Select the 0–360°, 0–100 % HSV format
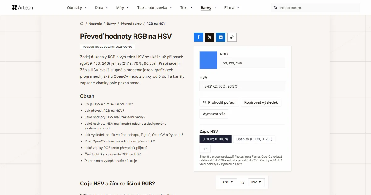The height and width of the screenshot is (195, 371). [x=215, y=139]
